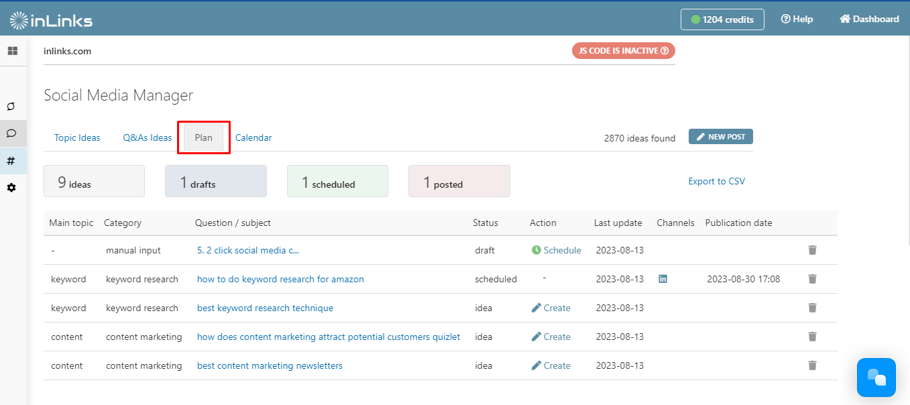Delete 'best keyword research technique' row
This screenshot has width=910, height=405.
click(812, 308)
